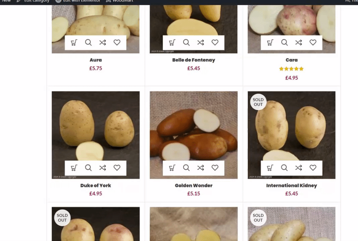Compare the Golden Wonder product
The width and height of the screenshot is (358, 241).
[x=201, y=168]
